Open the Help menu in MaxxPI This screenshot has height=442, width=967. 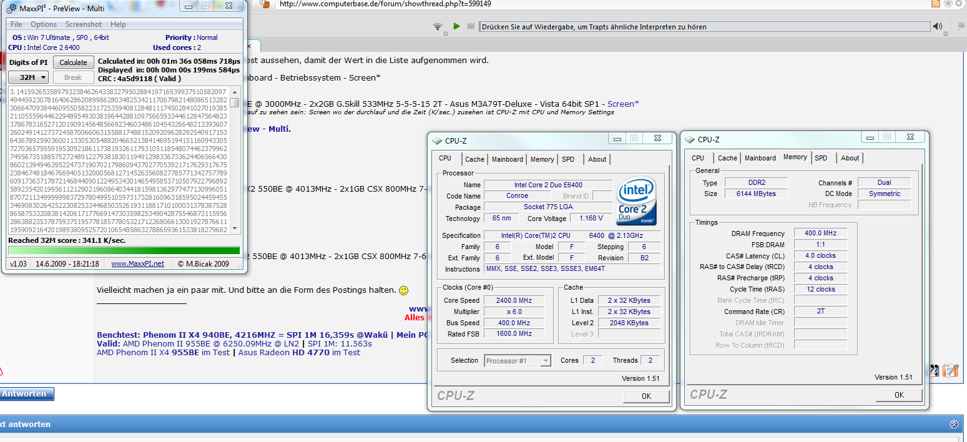(118, 24)
